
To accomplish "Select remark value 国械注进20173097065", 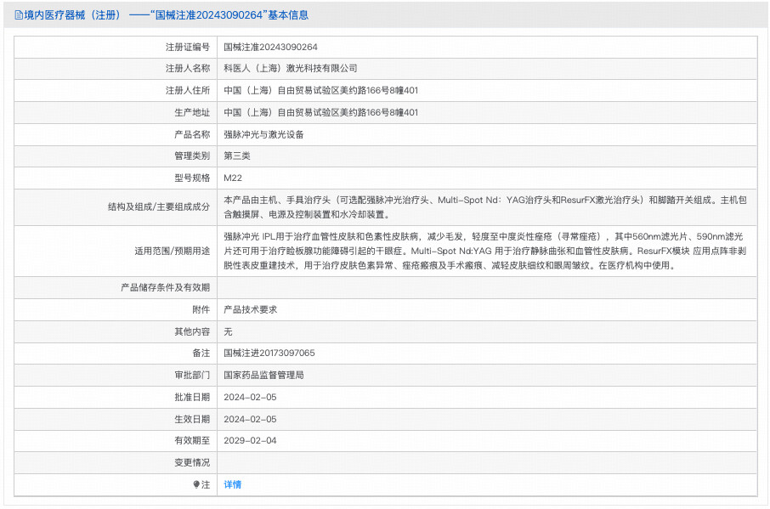I will point(269,353).
